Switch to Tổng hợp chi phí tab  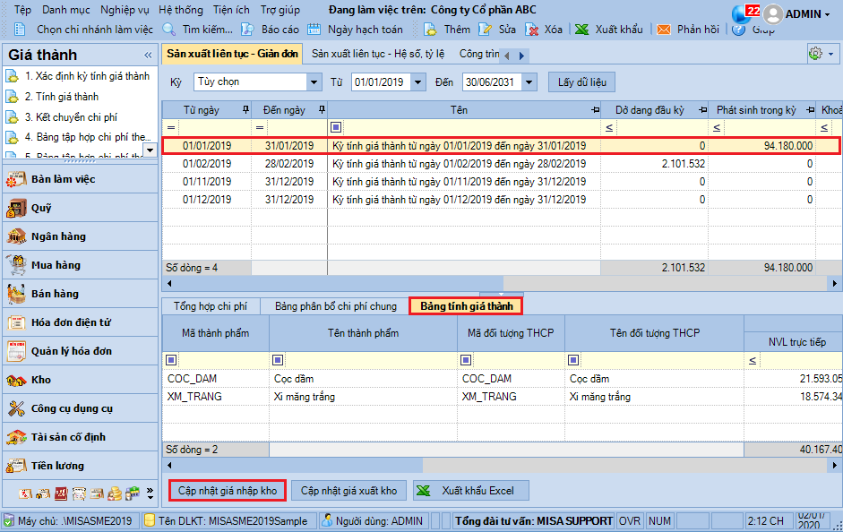pyautogui.click(x=211, y=306)
